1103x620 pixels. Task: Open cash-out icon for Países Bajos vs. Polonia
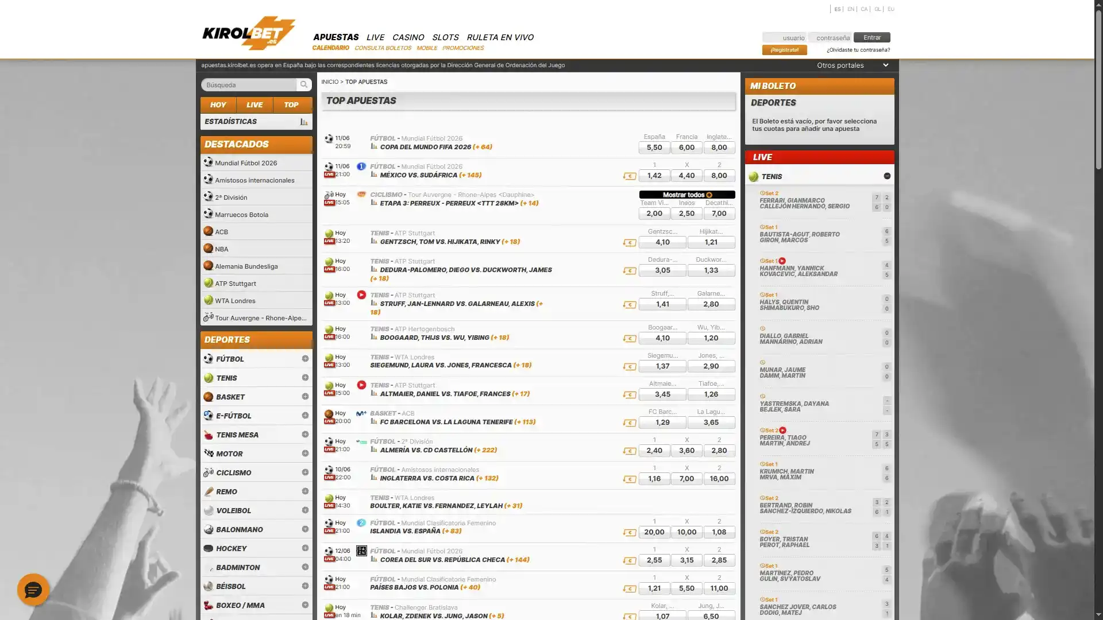630,589
